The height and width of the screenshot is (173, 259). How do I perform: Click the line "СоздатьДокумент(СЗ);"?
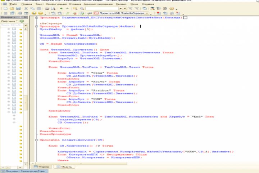79,120
